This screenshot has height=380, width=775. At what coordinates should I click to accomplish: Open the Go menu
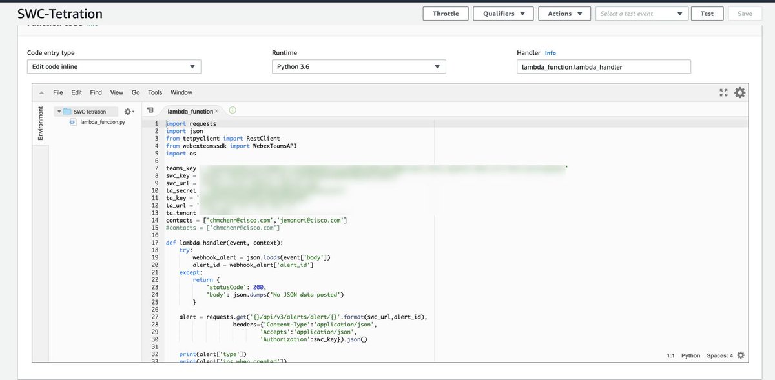pyautogui.click(x=136, y=93)
